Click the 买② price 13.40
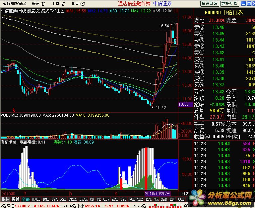This screenshot has width=255, height=208. tap(219, 66)
